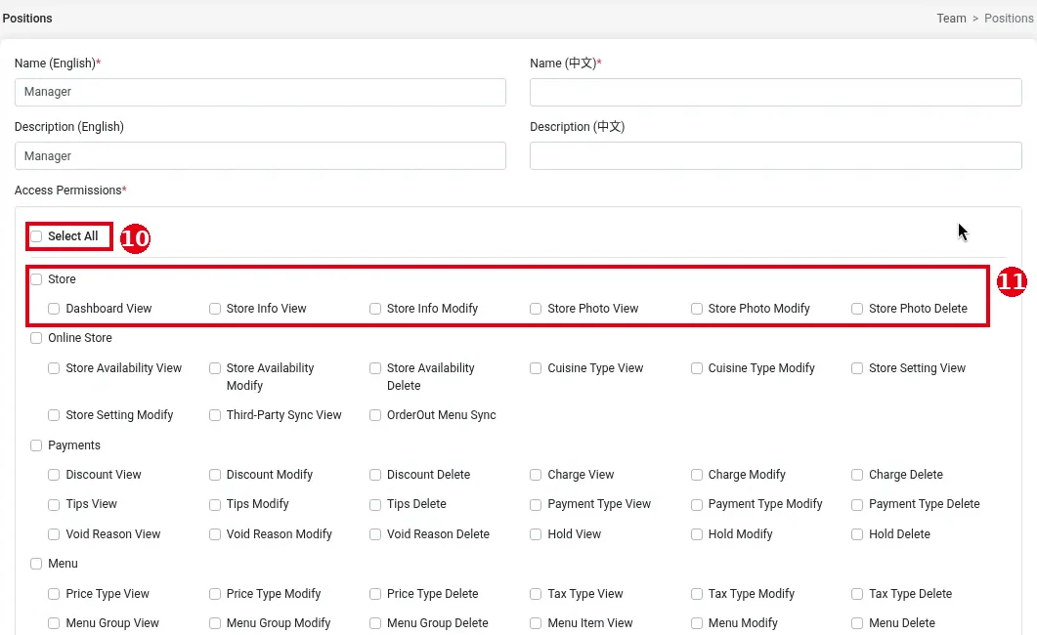Check Price Type Delete
Image resolution: width=1037 pixels, height=635 pixels.
375,594
